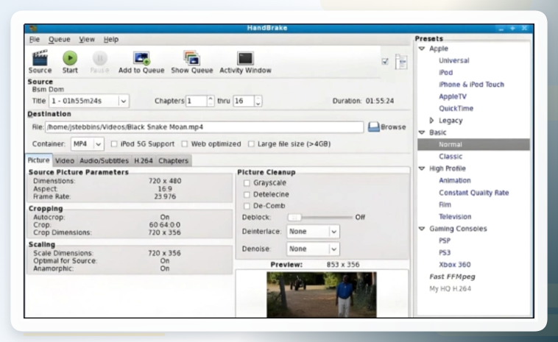
Task: Enable Large file size (>4GB) option
Action: [x=251, y=144]
